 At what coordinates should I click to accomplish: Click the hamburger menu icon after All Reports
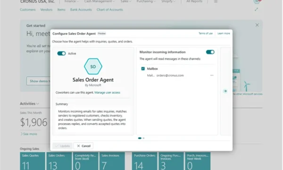216,1
